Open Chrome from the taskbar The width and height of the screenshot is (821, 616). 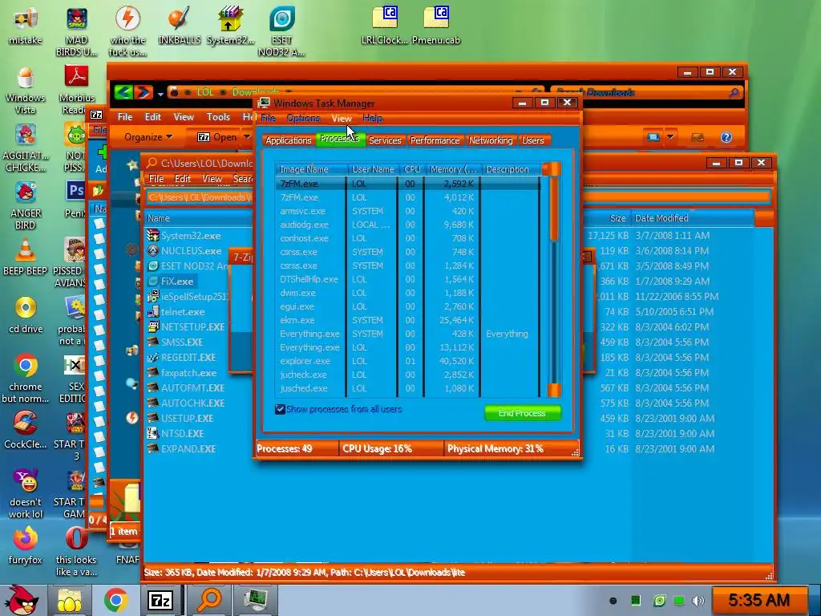(115, 600)
